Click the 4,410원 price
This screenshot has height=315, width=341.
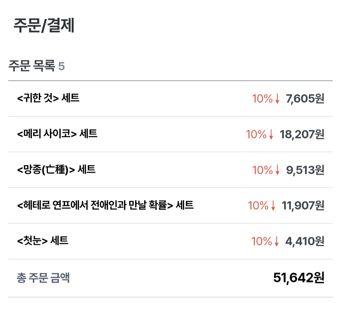pyautogui.click(x=305, y=242)
